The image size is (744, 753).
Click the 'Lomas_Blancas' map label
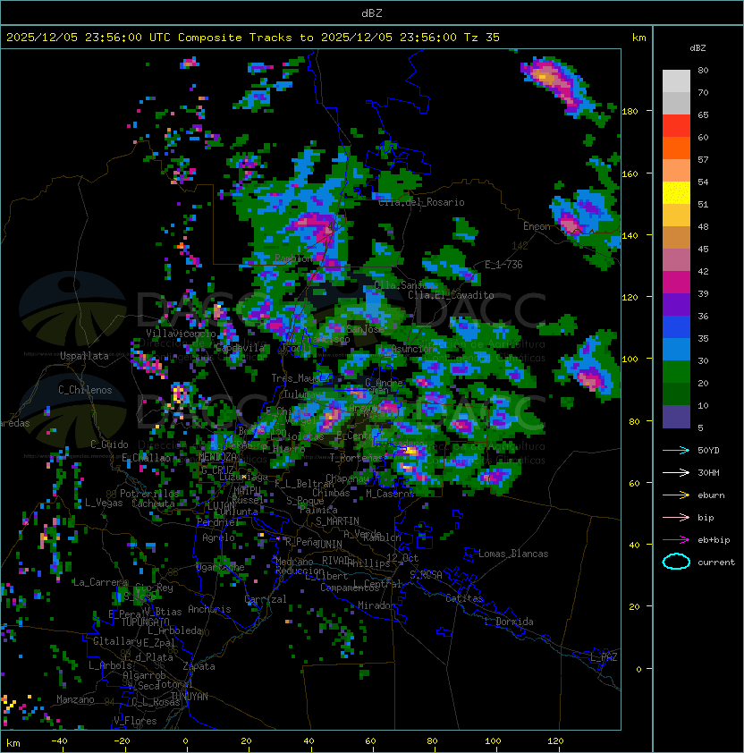point(513,554)
